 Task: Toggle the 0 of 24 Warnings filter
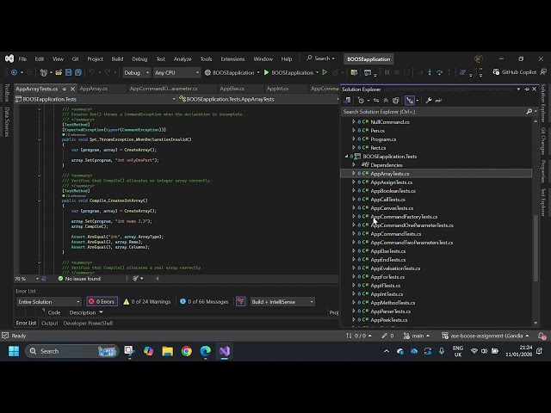147,302
